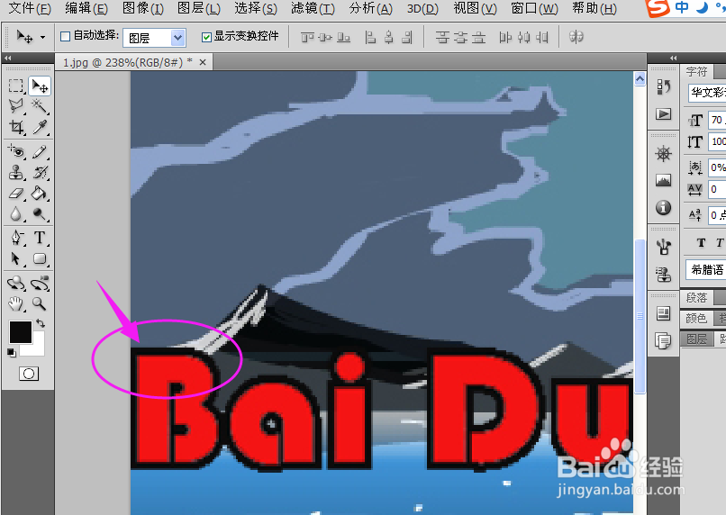Select the Rounded Rectangle shape tool
This screenshot has height=515, width=726.
40,258
